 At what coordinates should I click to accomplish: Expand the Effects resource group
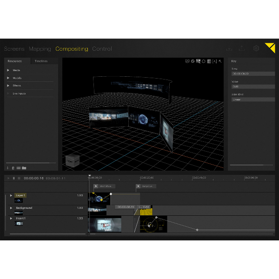click(x=8, y=86)
